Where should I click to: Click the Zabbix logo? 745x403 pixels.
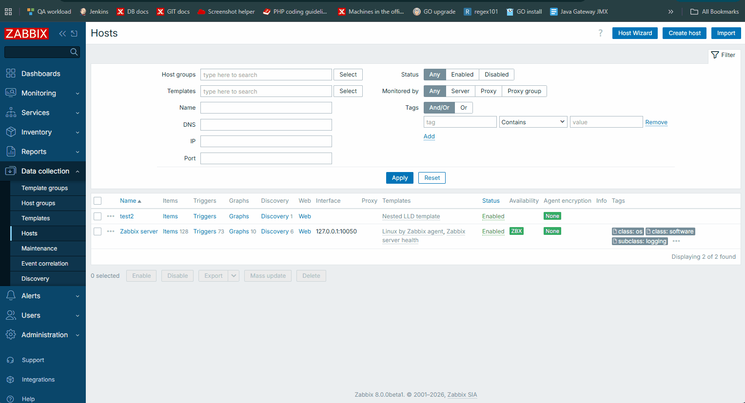pos(27,34)
